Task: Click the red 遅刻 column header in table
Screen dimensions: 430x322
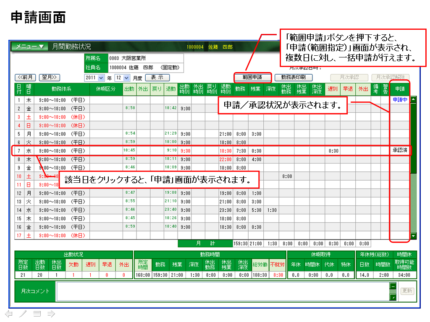Action: (x=333, y=89)
